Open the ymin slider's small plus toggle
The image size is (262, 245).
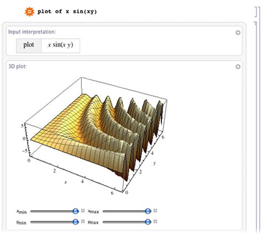click(x=83, y=221)
